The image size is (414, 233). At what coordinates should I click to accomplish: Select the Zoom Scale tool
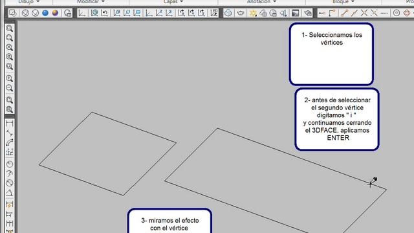[10, 47]
